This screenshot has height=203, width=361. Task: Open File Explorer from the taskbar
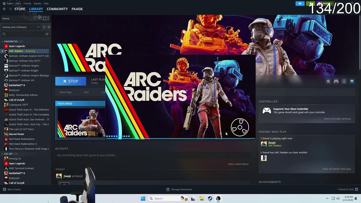202,198
